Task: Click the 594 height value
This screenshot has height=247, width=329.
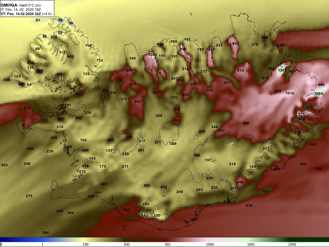Action: point(303,164)
